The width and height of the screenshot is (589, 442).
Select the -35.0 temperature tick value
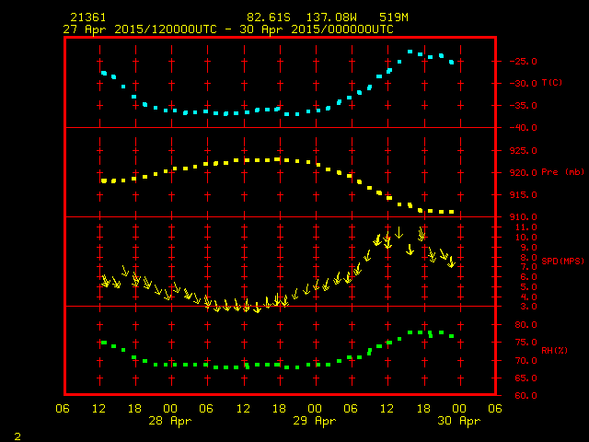coord(523,106)
